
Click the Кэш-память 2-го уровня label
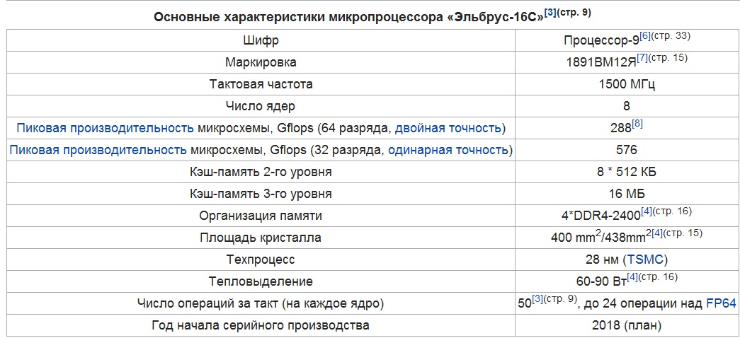(261, 172)
